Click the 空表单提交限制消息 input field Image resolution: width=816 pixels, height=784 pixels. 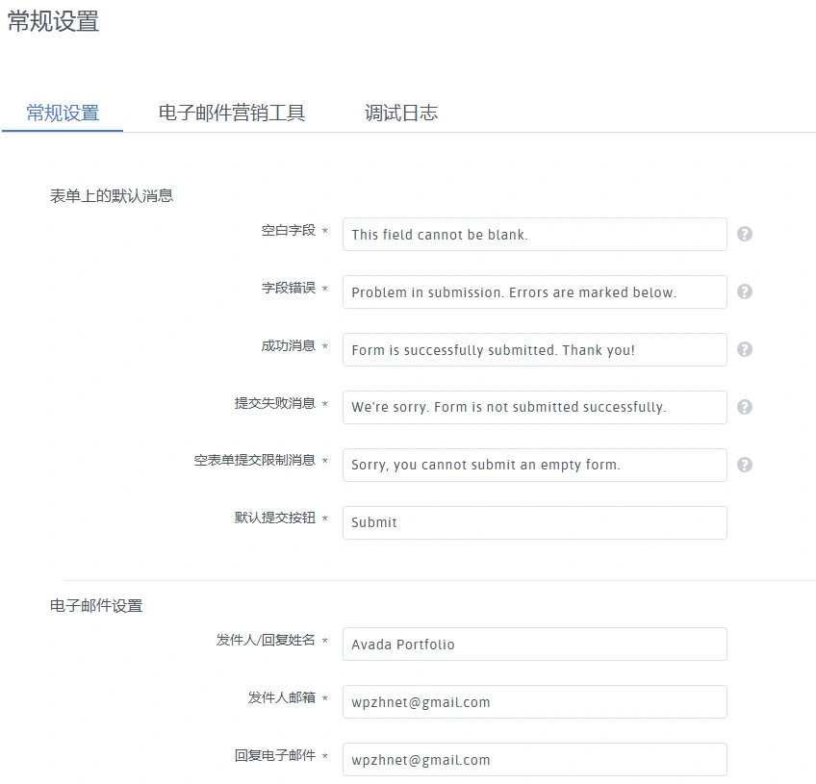(x=534, y=465)
